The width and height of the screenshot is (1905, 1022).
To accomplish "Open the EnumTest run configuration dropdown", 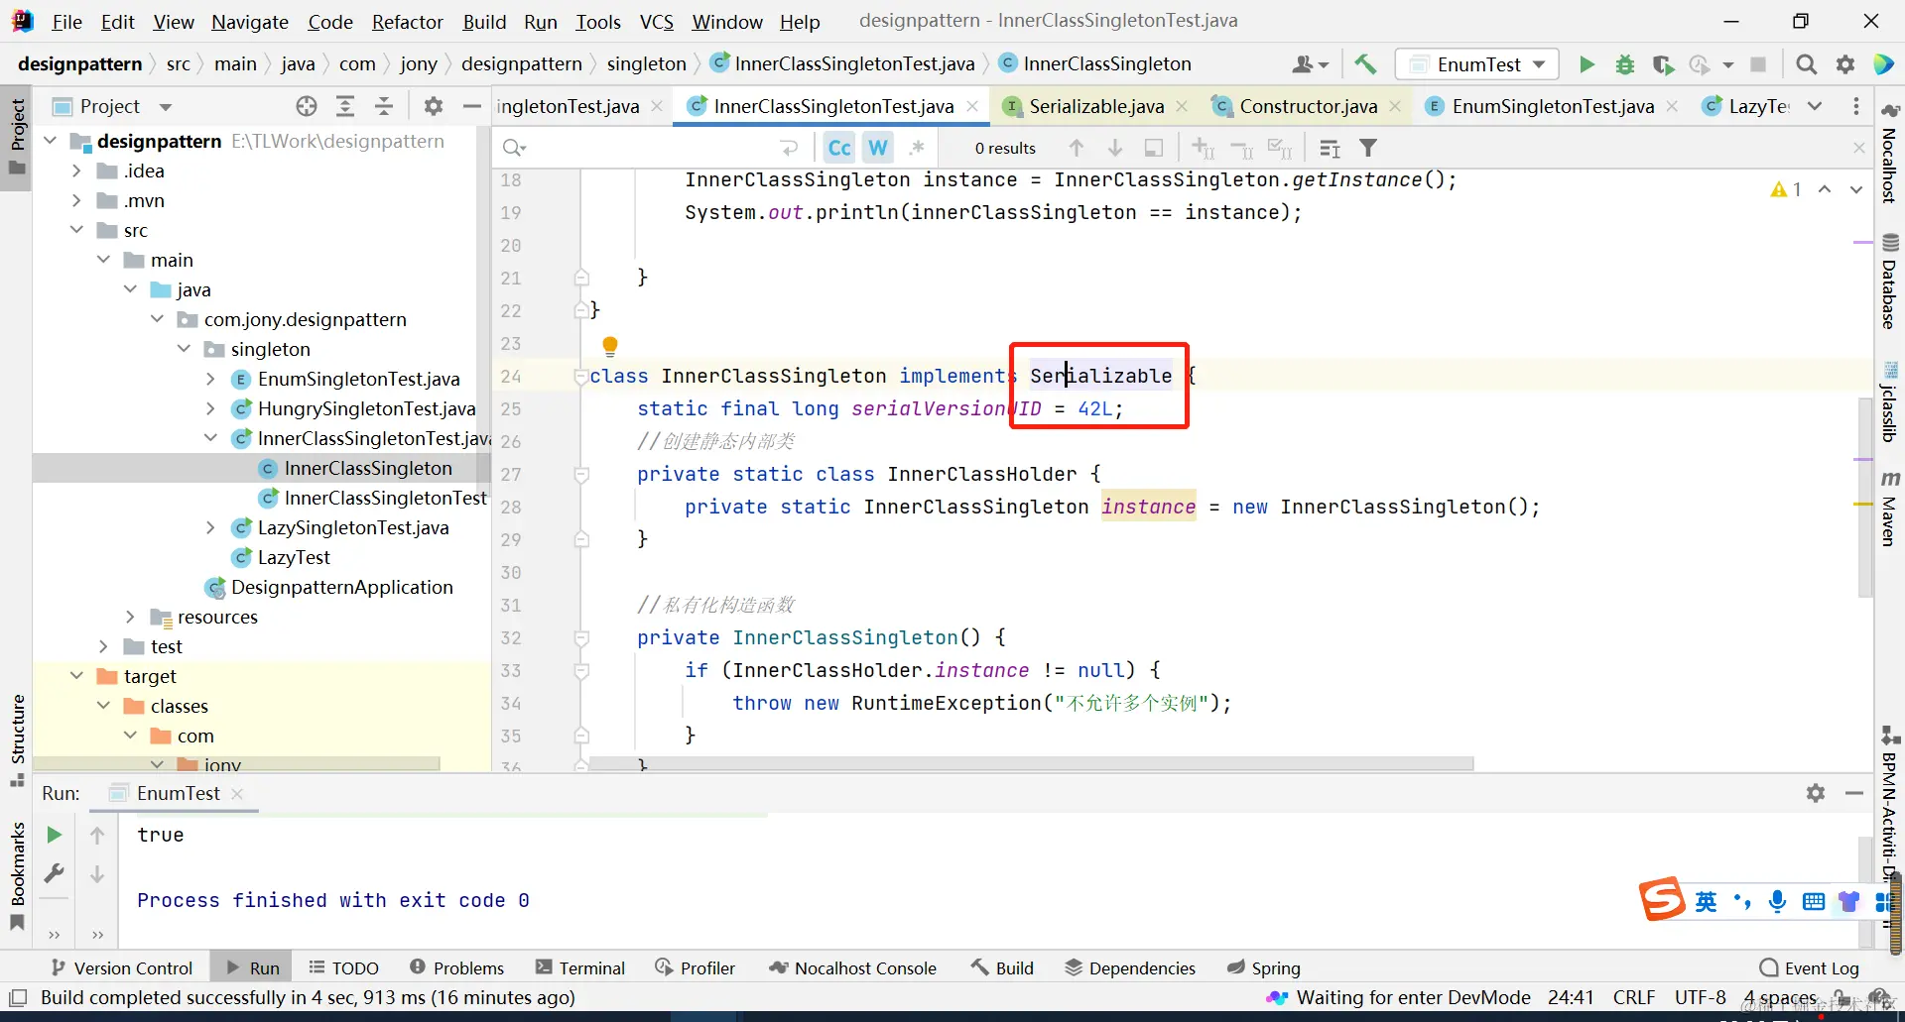I will tap(1477, 64).
